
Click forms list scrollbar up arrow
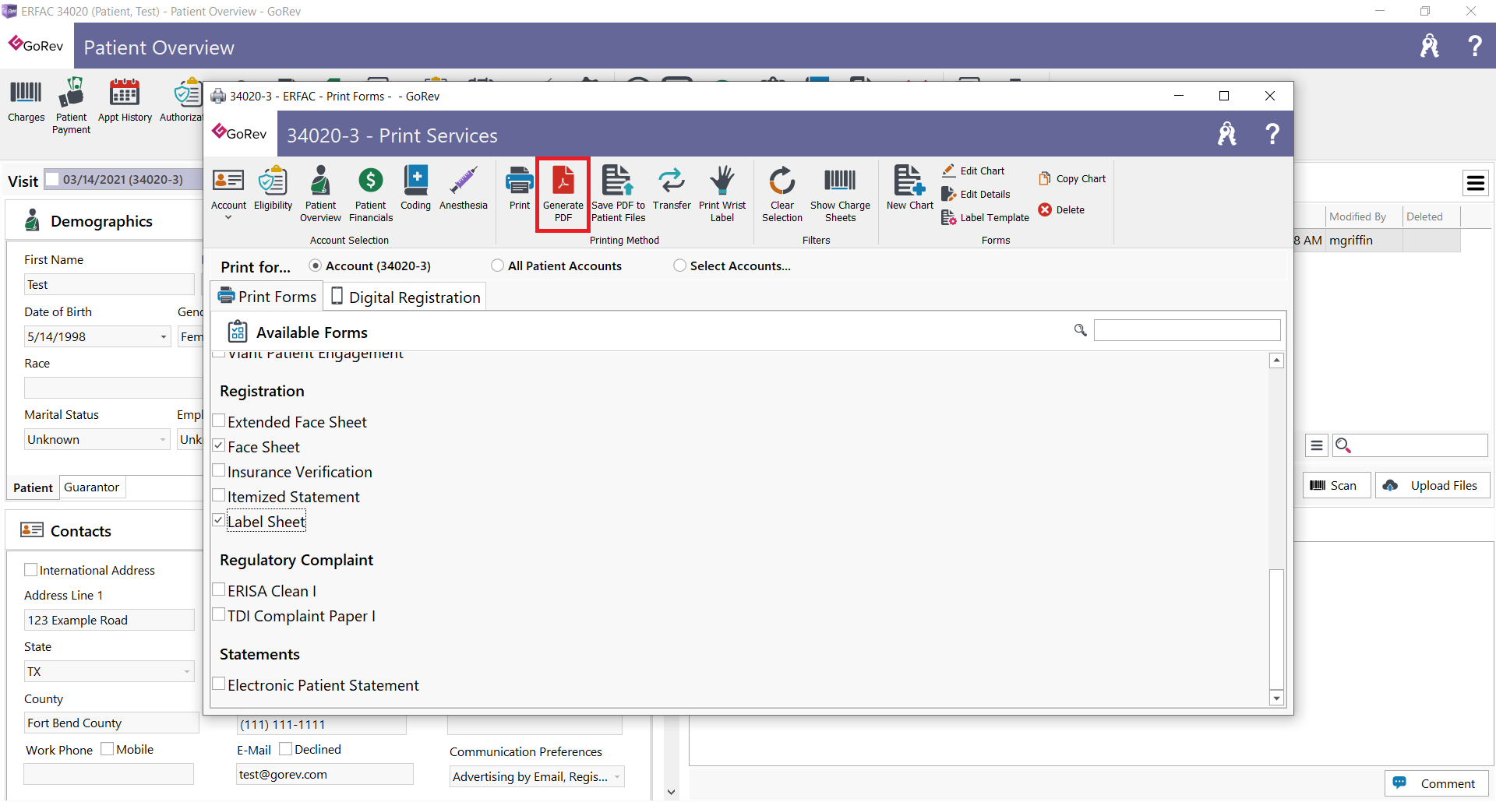pyautogui.click(x=1276, y=361)
